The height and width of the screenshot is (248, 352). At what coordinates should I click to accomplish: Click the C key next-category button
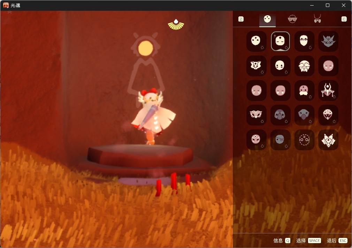344,19
